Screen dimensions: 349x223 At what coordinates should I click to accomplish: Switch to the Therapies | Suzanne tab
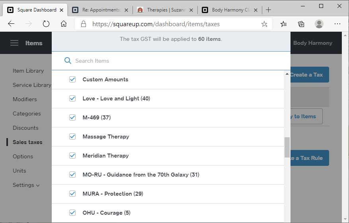click(165, 10)
